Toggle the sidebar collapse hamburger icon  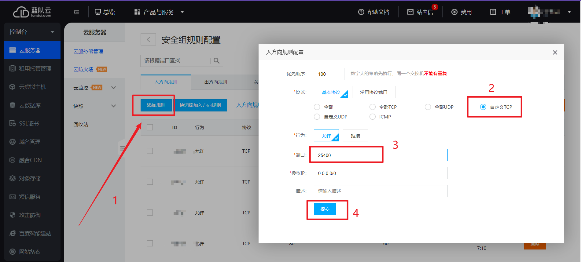pos(76,12)
